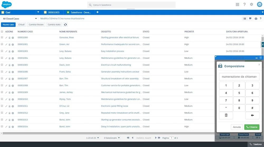
Task: Click the plus icon for case 00001010
Action: 13,99
